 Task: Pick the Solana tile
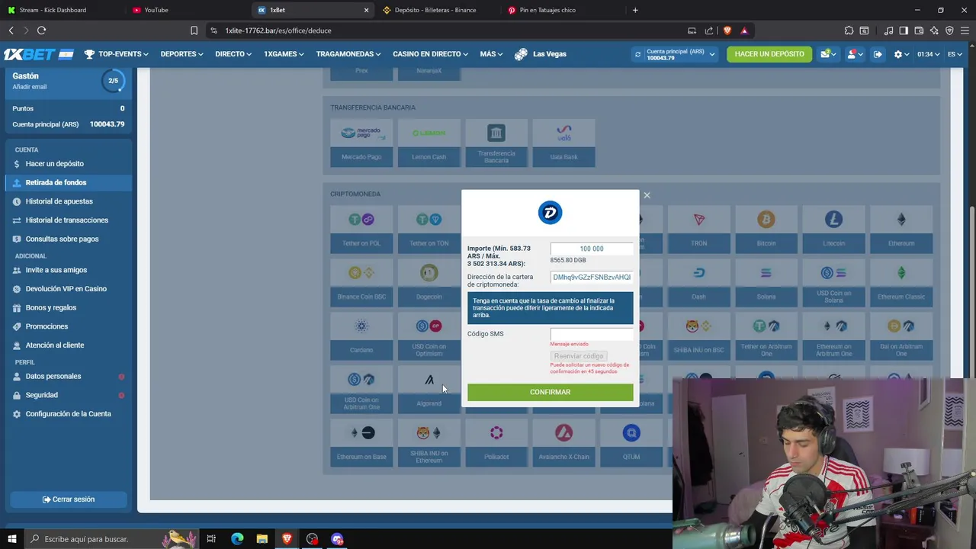pyautogui.click(x=766, y=283)
